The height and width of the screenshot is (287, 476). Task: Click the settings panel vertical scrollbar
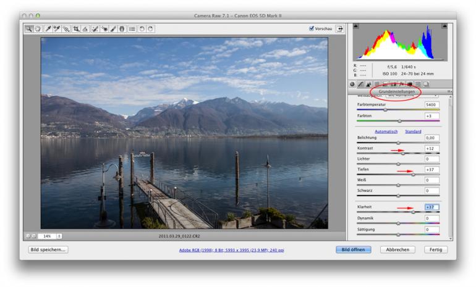[450, 168]
